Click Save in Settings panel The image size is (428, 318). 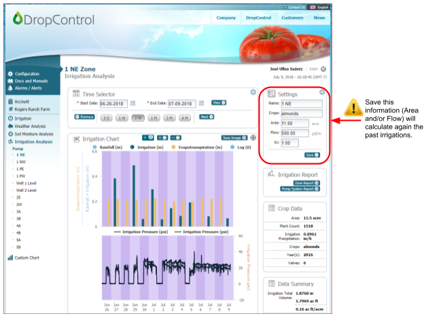[x=313, y=155]
